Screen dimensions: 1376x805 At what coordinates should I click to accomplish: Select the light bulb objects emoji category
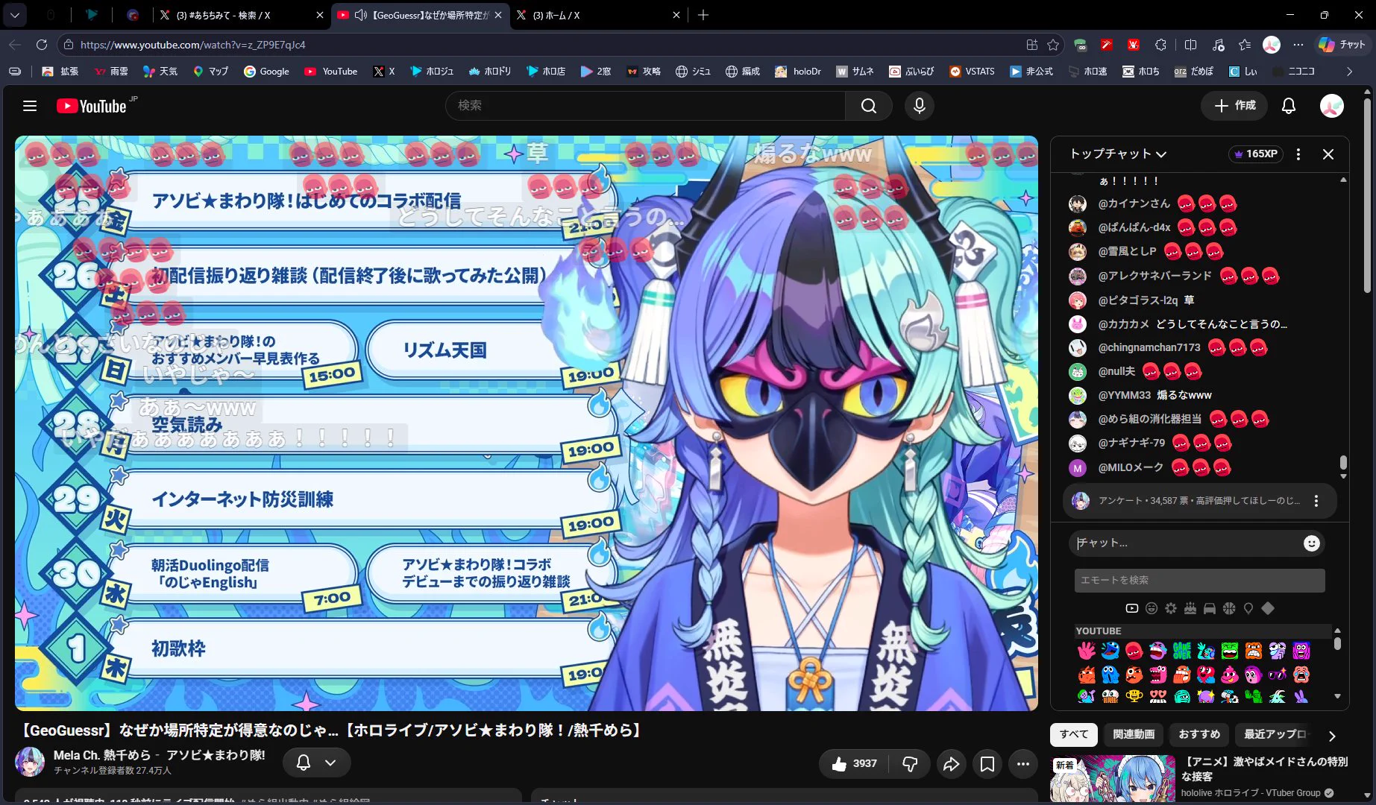pos(1248,608)
